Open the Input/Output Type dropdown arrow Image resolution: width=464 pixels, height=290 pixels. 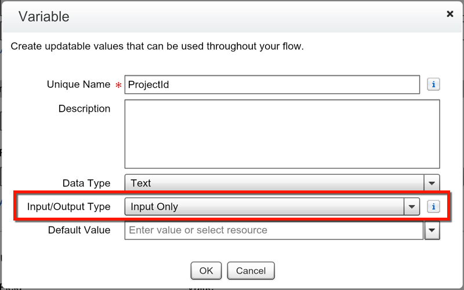coord(412,207)
